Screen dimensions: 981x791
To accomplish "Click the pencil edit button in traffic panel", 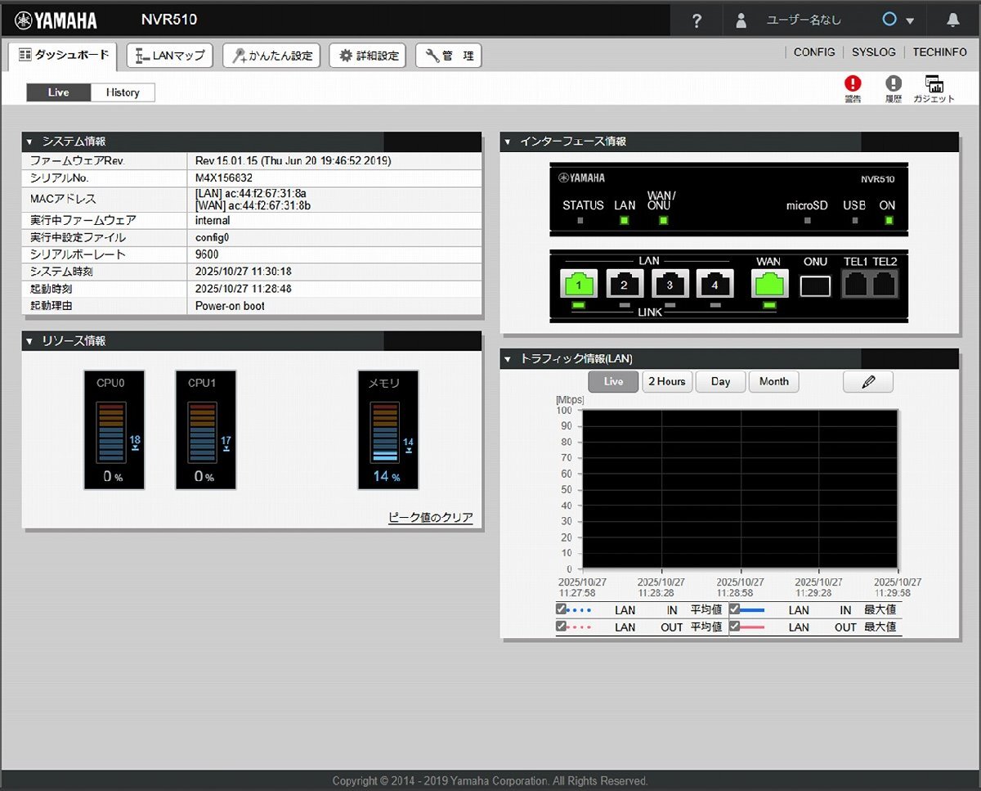I will pyautogui.click(x=867, y=382).
